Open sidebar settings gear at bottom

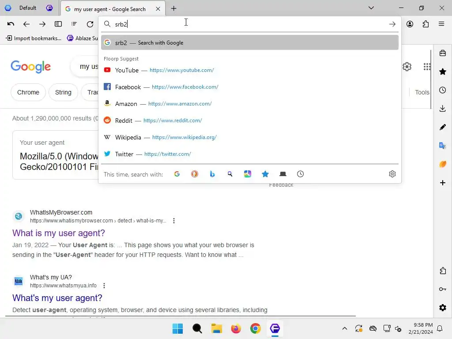[x=443, y=308]
